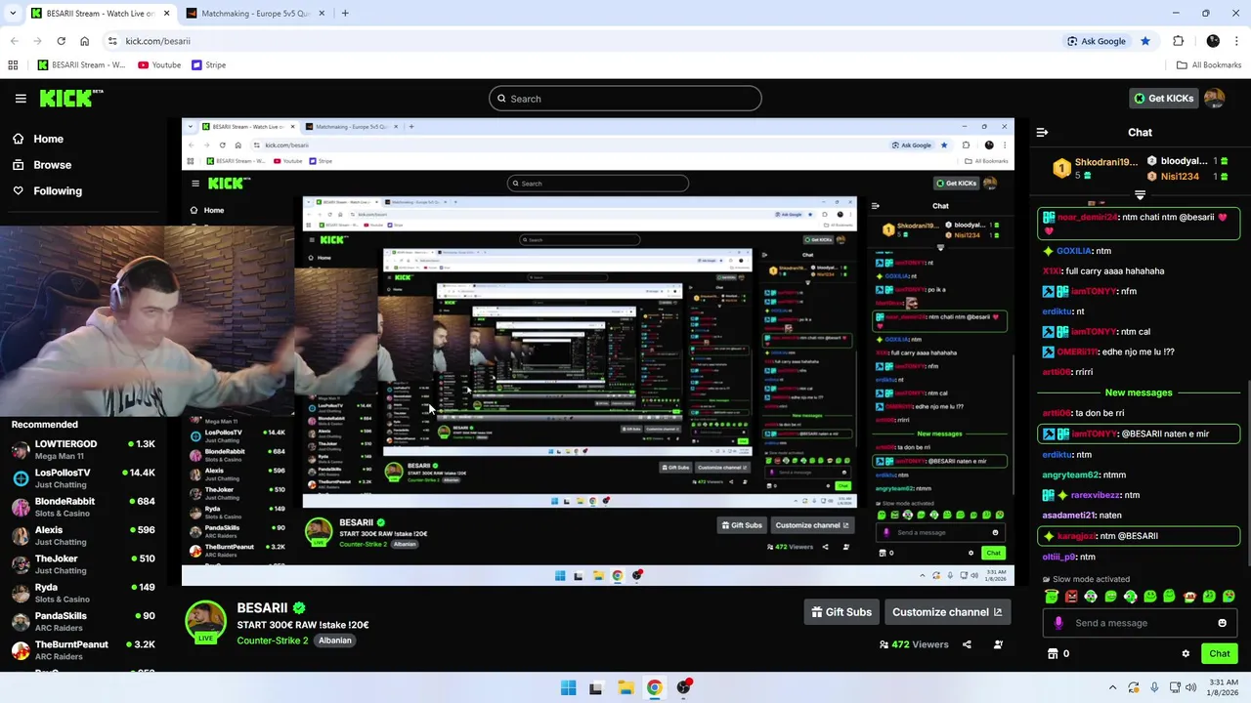Open LosPollosTV recommended channel
The width and height of the screenshot is (1251, 703).
[x=83, y=478]
